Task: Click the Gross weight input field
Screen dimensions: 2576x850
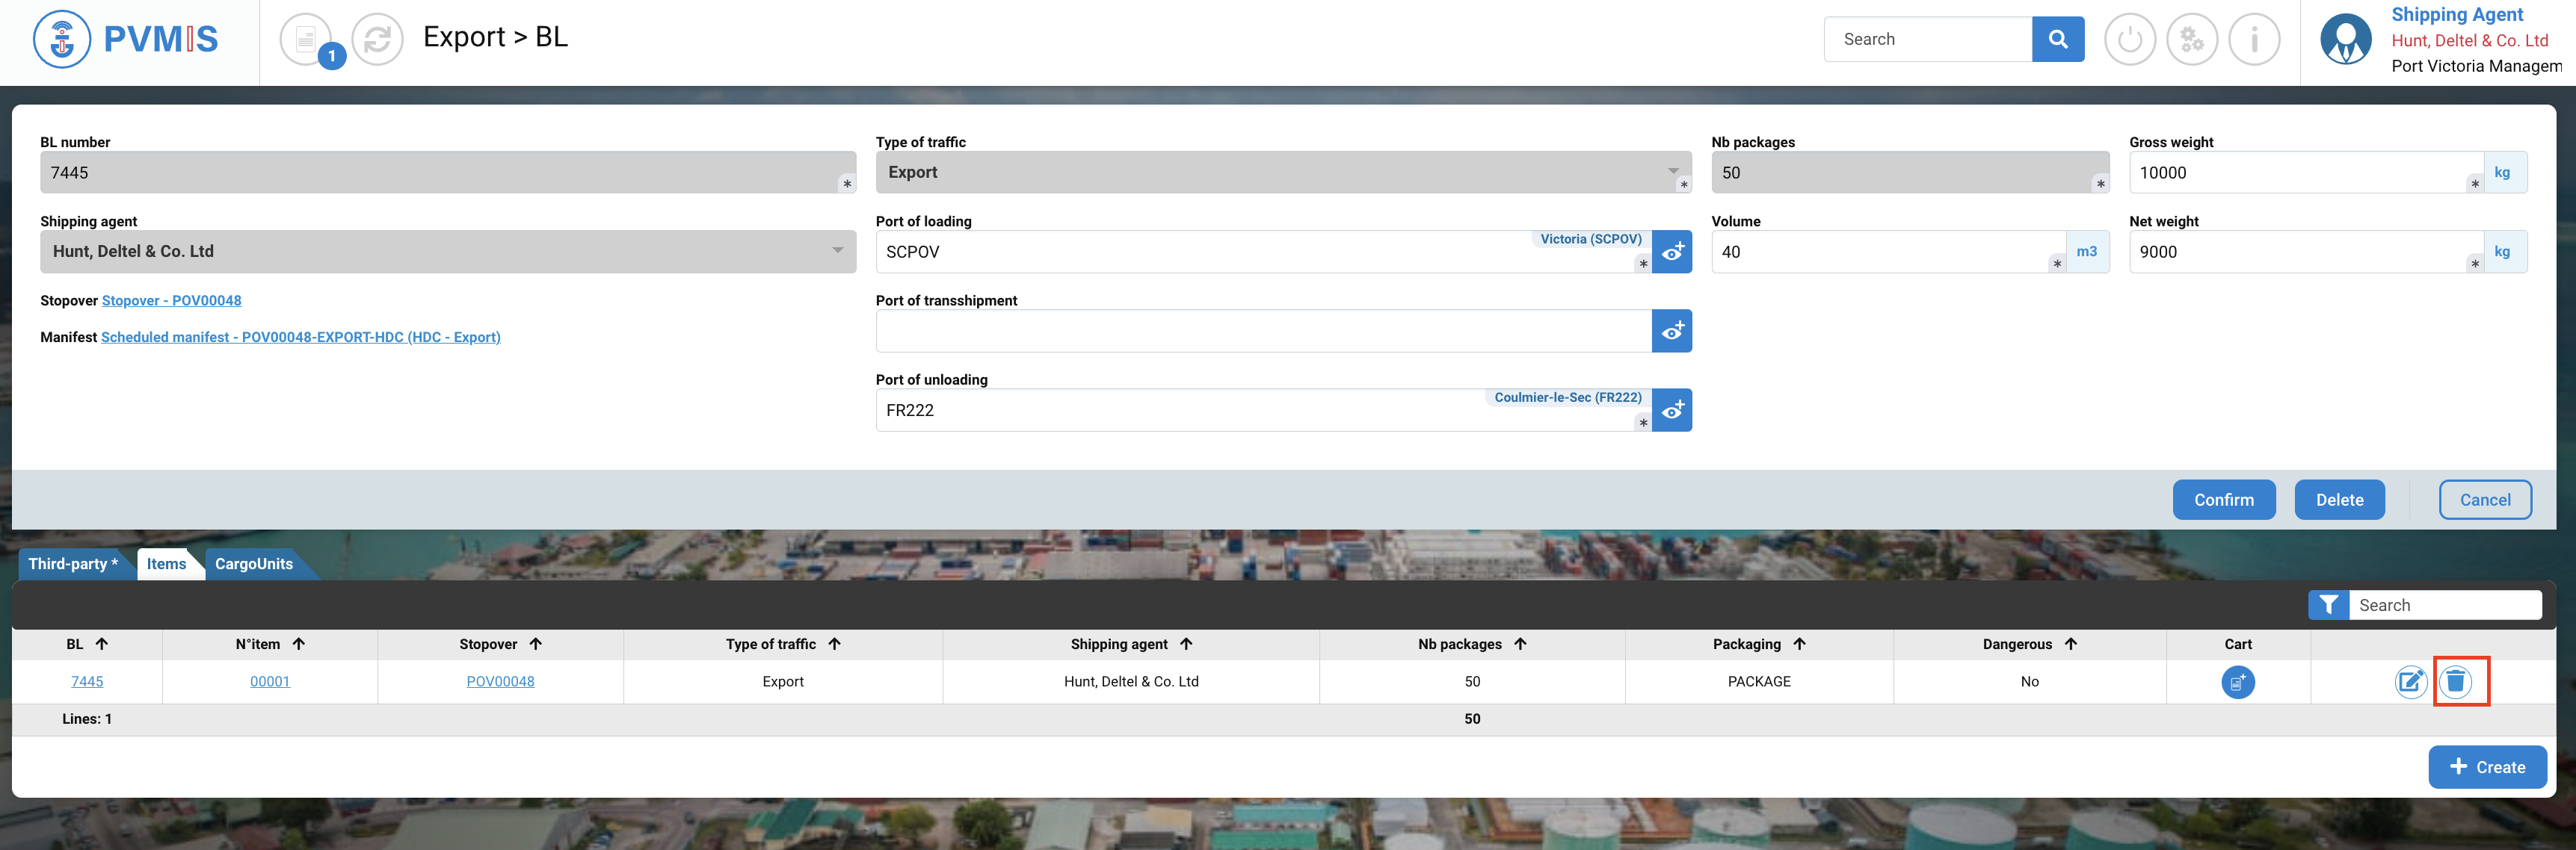Action: (x=2300, y=173)
